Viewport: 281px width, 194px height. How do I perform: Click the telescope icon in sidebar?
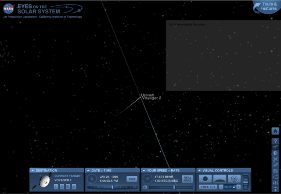coord(275,147)
